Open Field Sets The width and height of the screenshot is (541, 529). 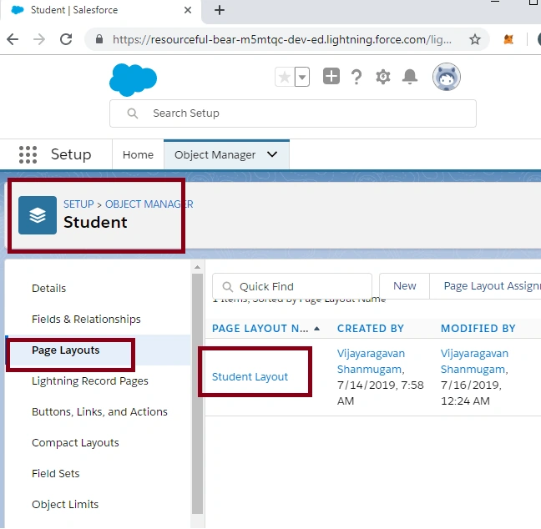tap(56, 473)
